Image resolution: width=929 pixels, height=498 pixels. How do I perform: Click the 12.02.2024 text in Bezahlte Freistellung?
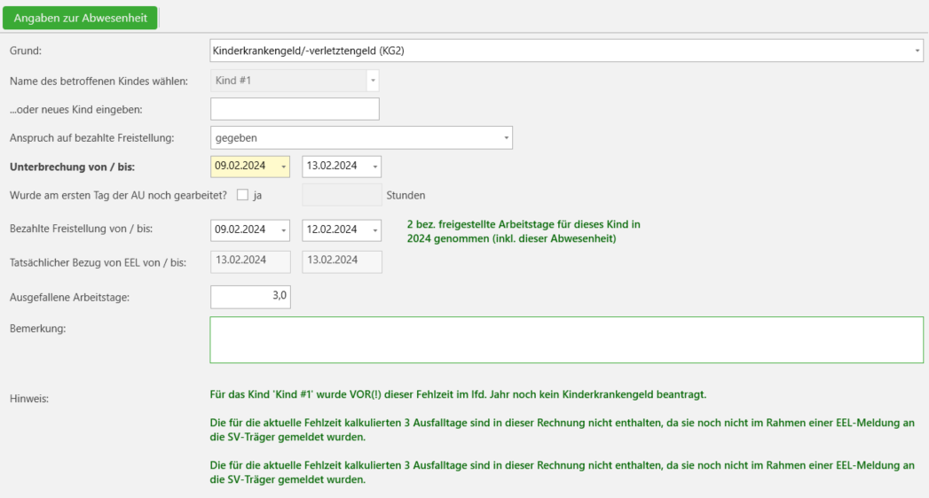(331, 230)
